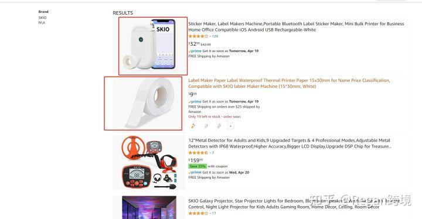Screen dimensions: 422x219
Task: Choose the second label variant swatch
Action: coord(206,126)
